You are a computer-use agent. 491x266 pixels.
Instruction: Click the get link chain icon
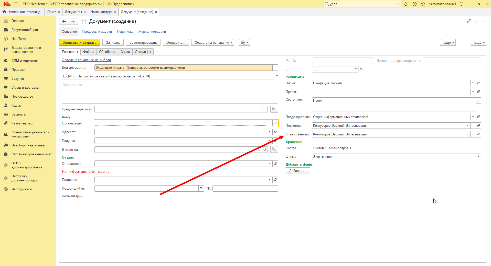(469, 21)
